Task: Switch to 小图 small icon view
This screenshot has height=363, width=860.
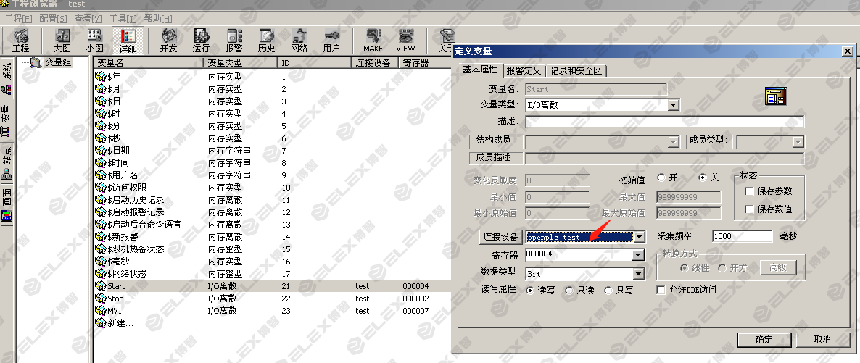Action: point(94,41)
